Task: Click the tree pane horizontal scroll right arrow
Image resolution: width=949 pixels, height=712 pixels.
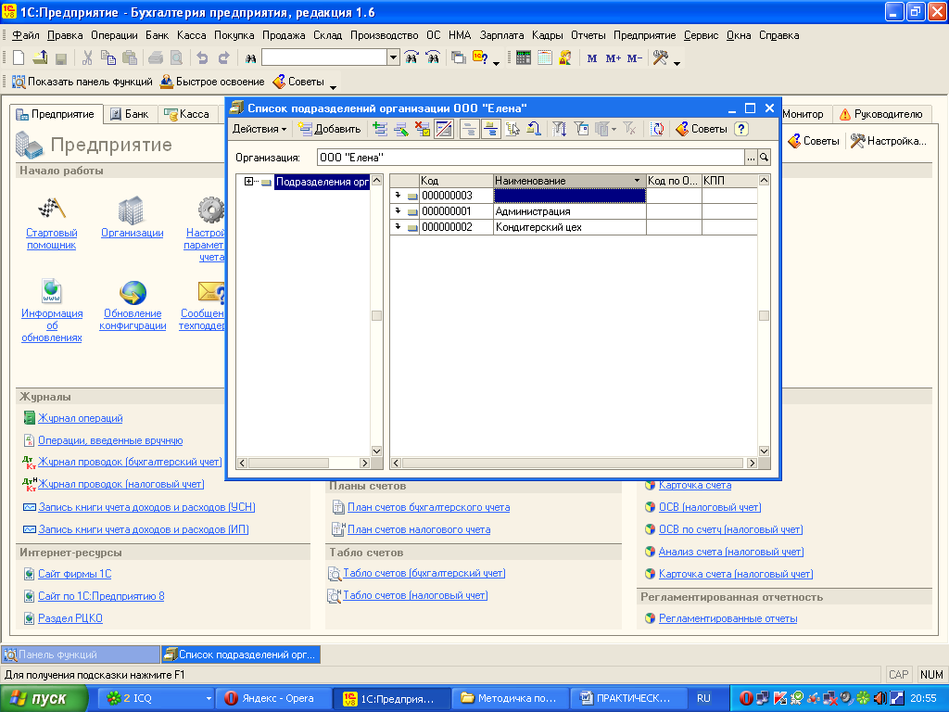Action: click(364, 464)
